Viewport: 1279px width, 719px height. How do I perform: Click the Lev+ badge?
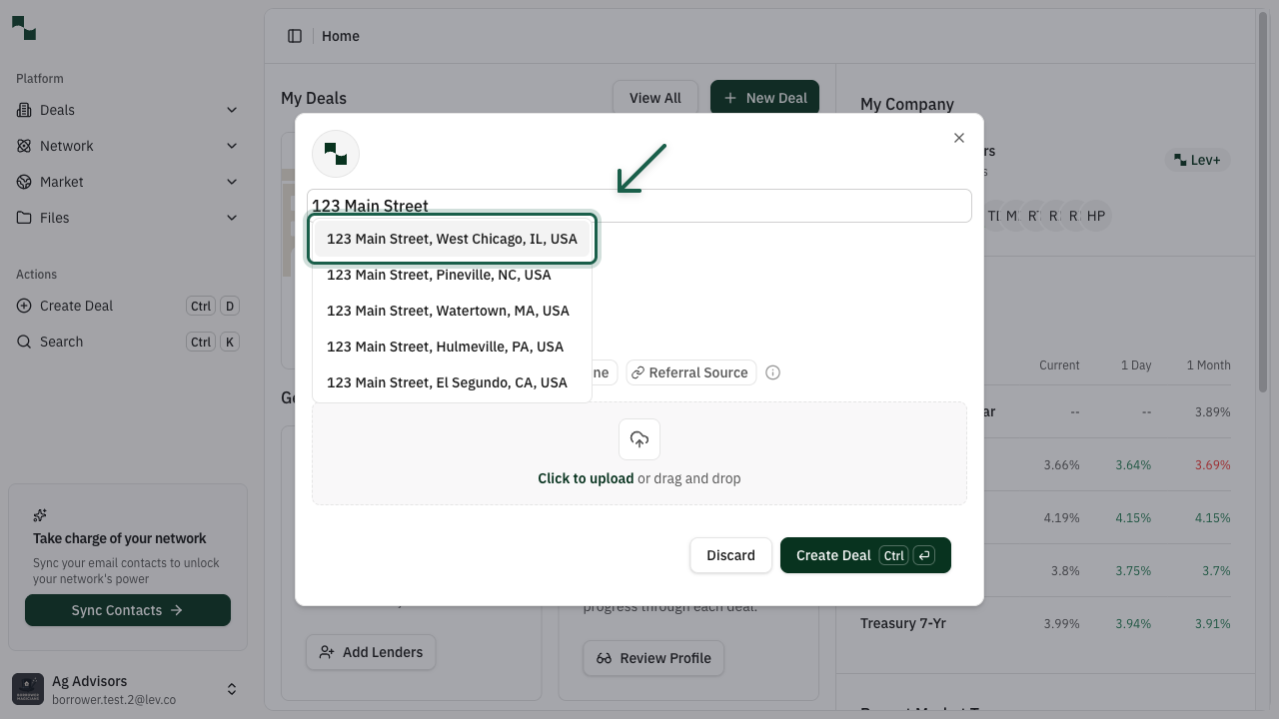[1197, 160]
